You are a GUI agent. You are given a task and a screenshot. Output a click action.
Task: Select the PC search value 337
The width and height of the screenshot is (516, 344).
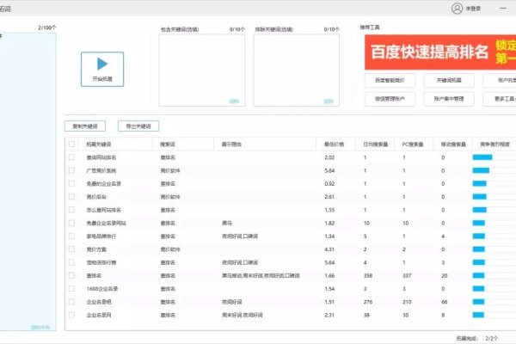(x=407, y=275)
